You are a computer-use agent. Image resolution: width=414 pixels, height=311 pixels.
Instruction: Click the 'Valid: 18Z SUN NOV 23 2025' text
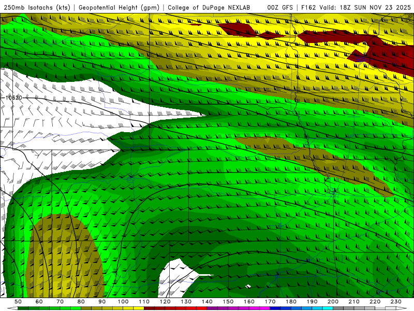pos(365,7)
